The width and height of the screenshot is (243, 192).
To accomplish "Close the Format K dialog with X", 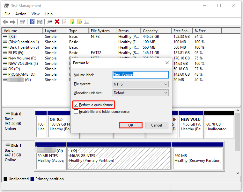I will [x=167, y=63].
